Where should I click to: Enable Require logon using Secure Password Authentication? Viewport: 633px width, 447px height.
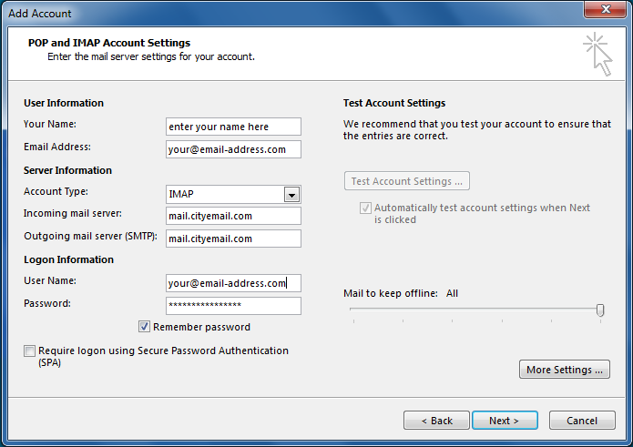(30, 351)
